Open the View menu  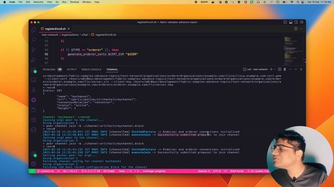point(50,2)
